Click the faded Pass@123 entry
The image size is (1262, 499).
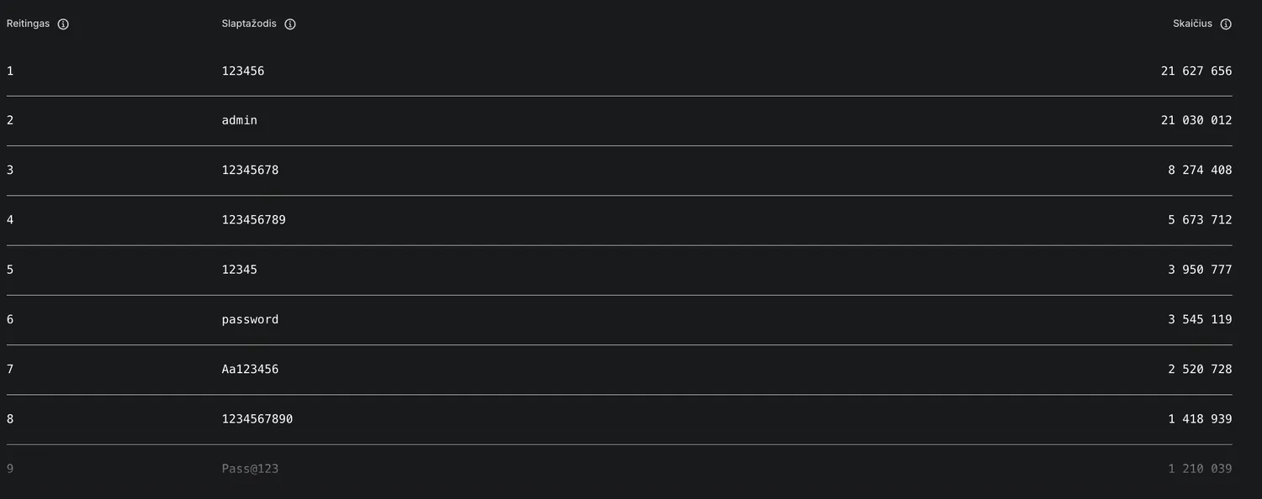250,469
